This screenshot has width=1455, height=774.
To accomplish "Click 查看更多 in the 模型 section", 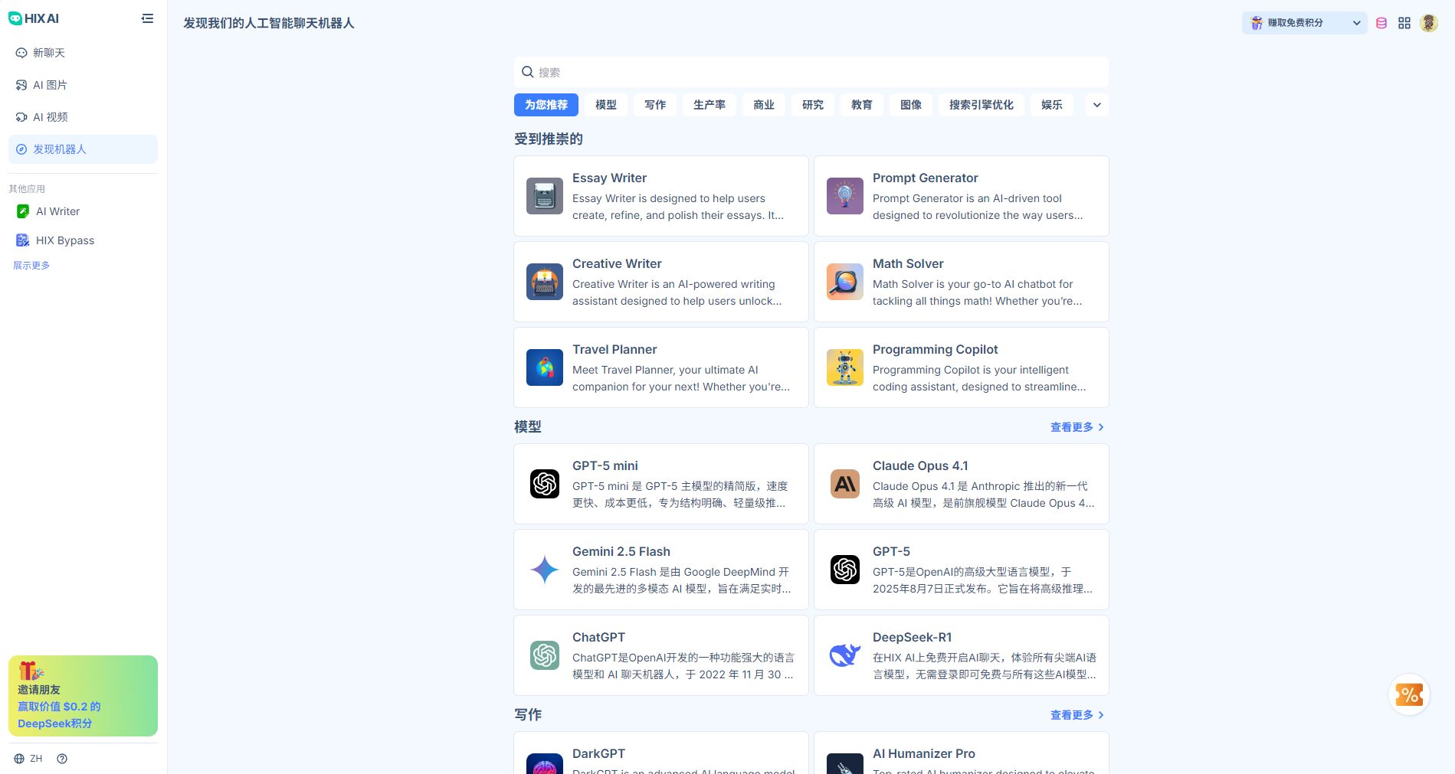I will tap(1077, 427).
